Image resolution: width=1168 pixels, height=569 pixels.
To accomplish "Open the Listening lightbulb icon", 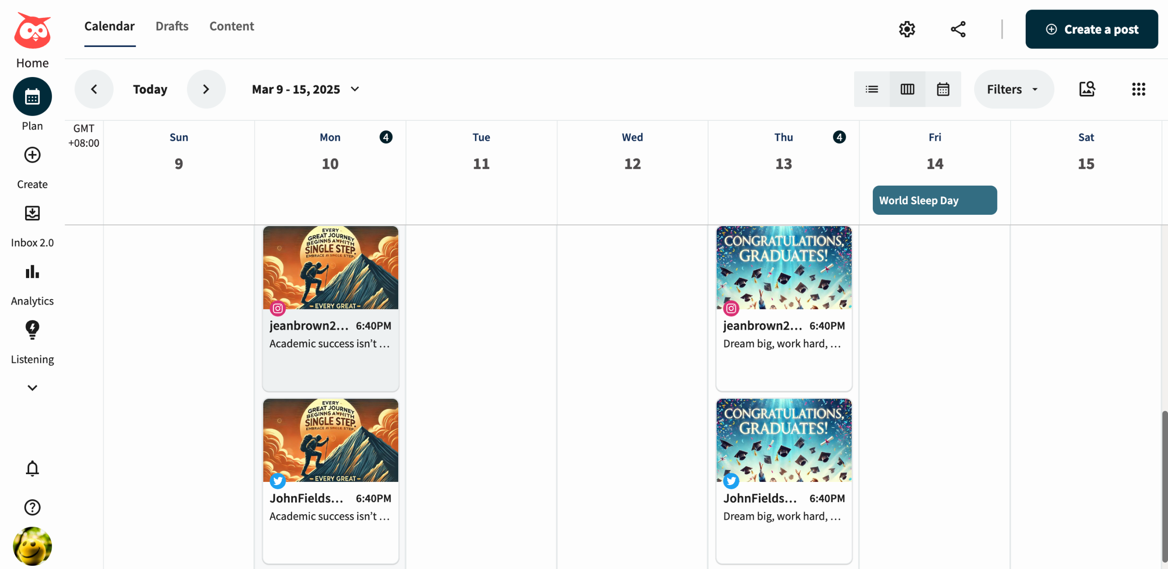I will click(x=32, y=329).
